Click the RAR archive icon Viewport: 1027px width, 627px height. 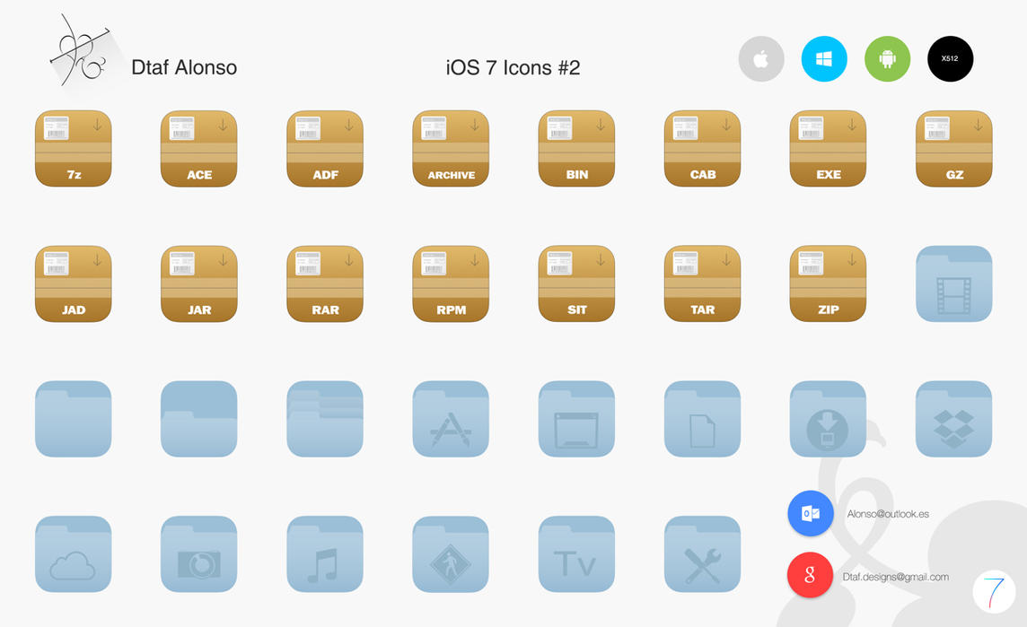tap(324, 283)
